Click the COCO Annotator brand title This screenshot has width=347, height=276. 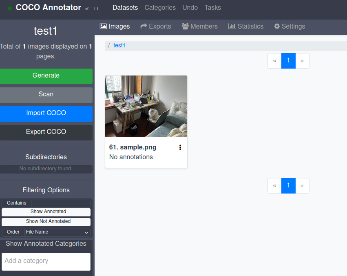pyautogui.click(x=48, y=7)
